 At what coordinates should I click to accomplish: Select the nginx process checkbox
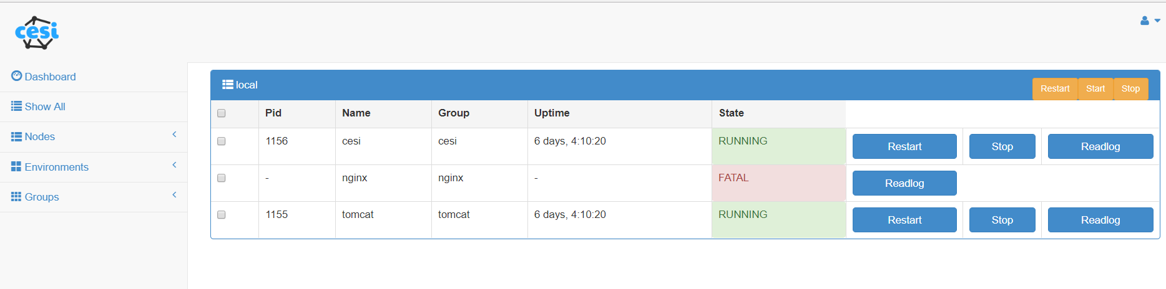coord(222,178)
